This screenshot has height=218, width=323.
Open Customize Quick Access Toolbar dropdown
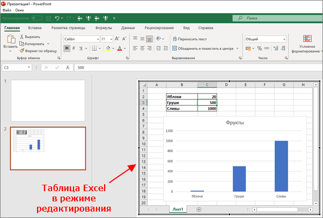tap(114, 18)
